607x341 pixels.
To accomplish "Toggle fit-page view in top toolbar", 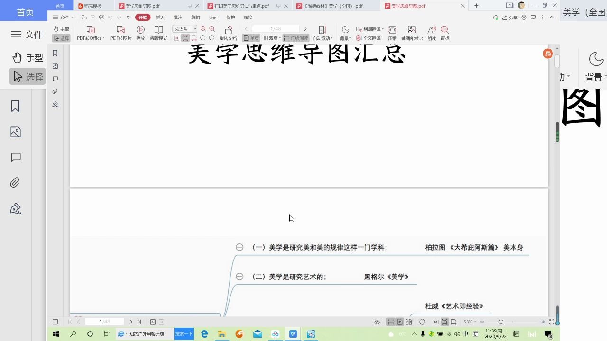I will tap(185, 38).
